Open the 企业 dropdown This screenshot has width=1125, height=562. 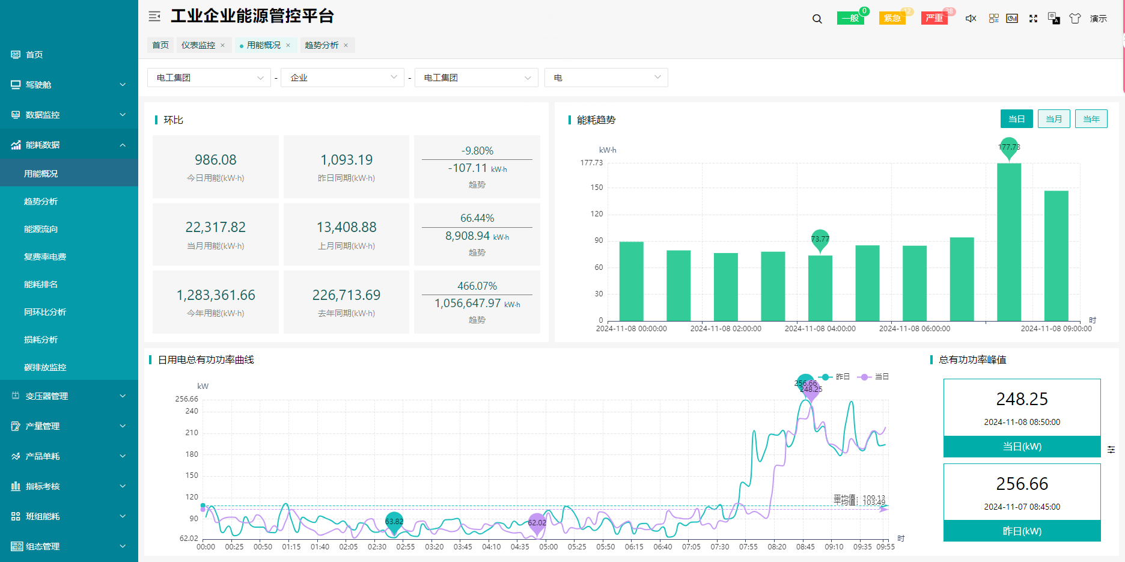click(x=343, y=78)
